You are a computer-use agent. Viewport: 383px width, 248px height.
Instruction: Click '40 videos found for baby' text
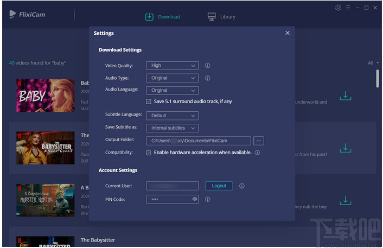click(x=37, y=63)
